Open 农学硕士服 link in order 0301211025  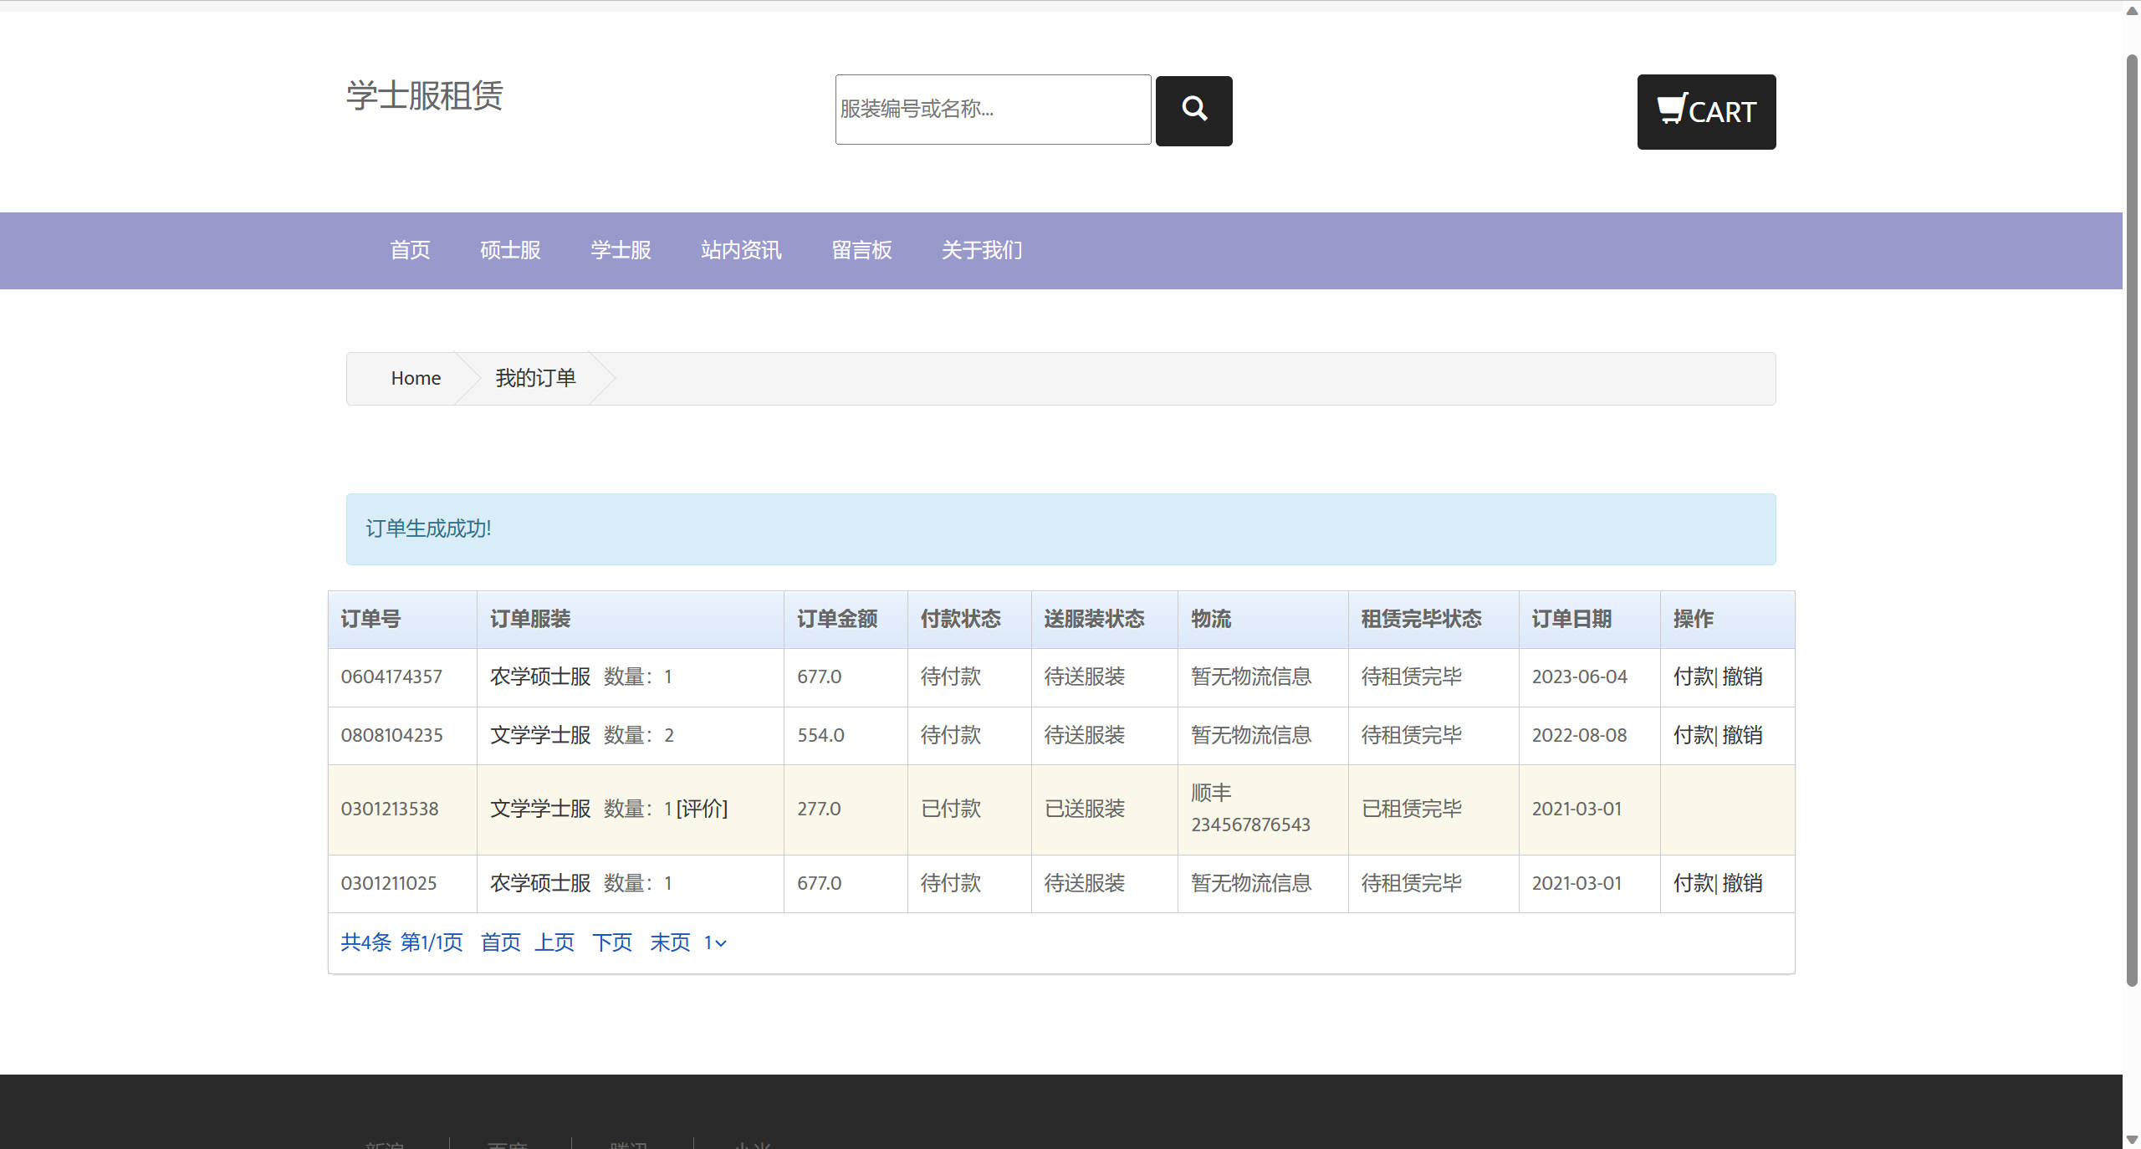540,883
